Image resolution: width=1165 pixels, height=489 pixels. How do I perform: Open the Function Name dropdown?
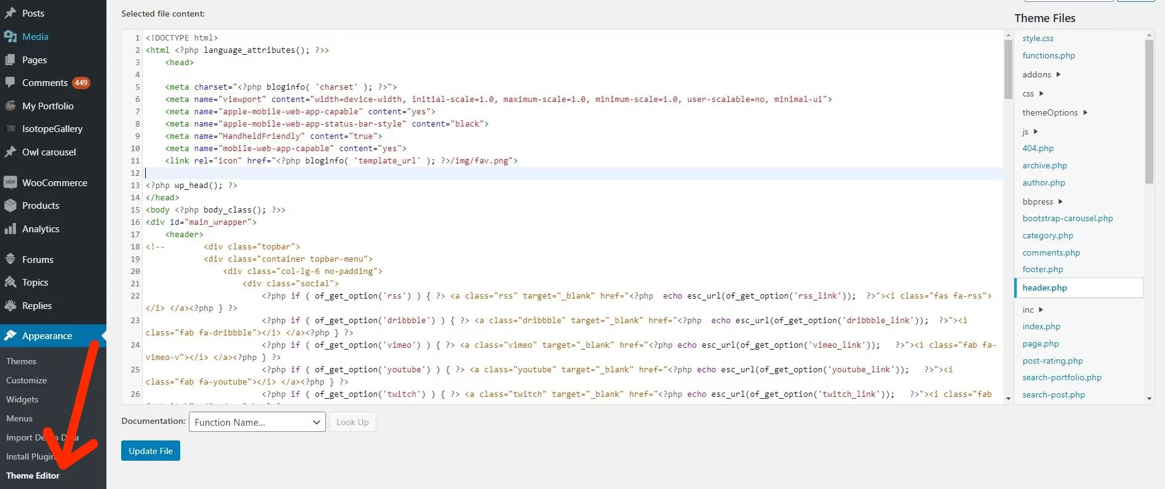[x=257, y=422]
